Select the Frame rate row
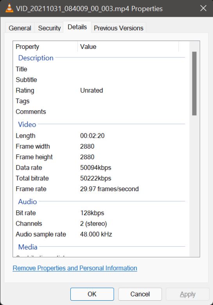The width and height of the screenshot is (213, 305). pos(100,189)
